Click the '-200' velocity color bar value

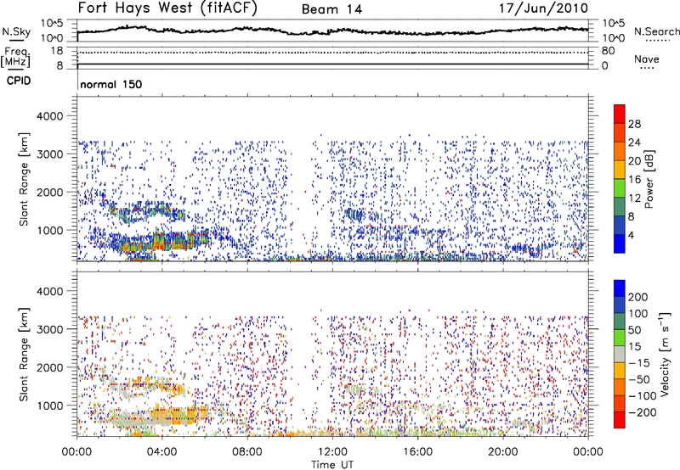[643, 412]
